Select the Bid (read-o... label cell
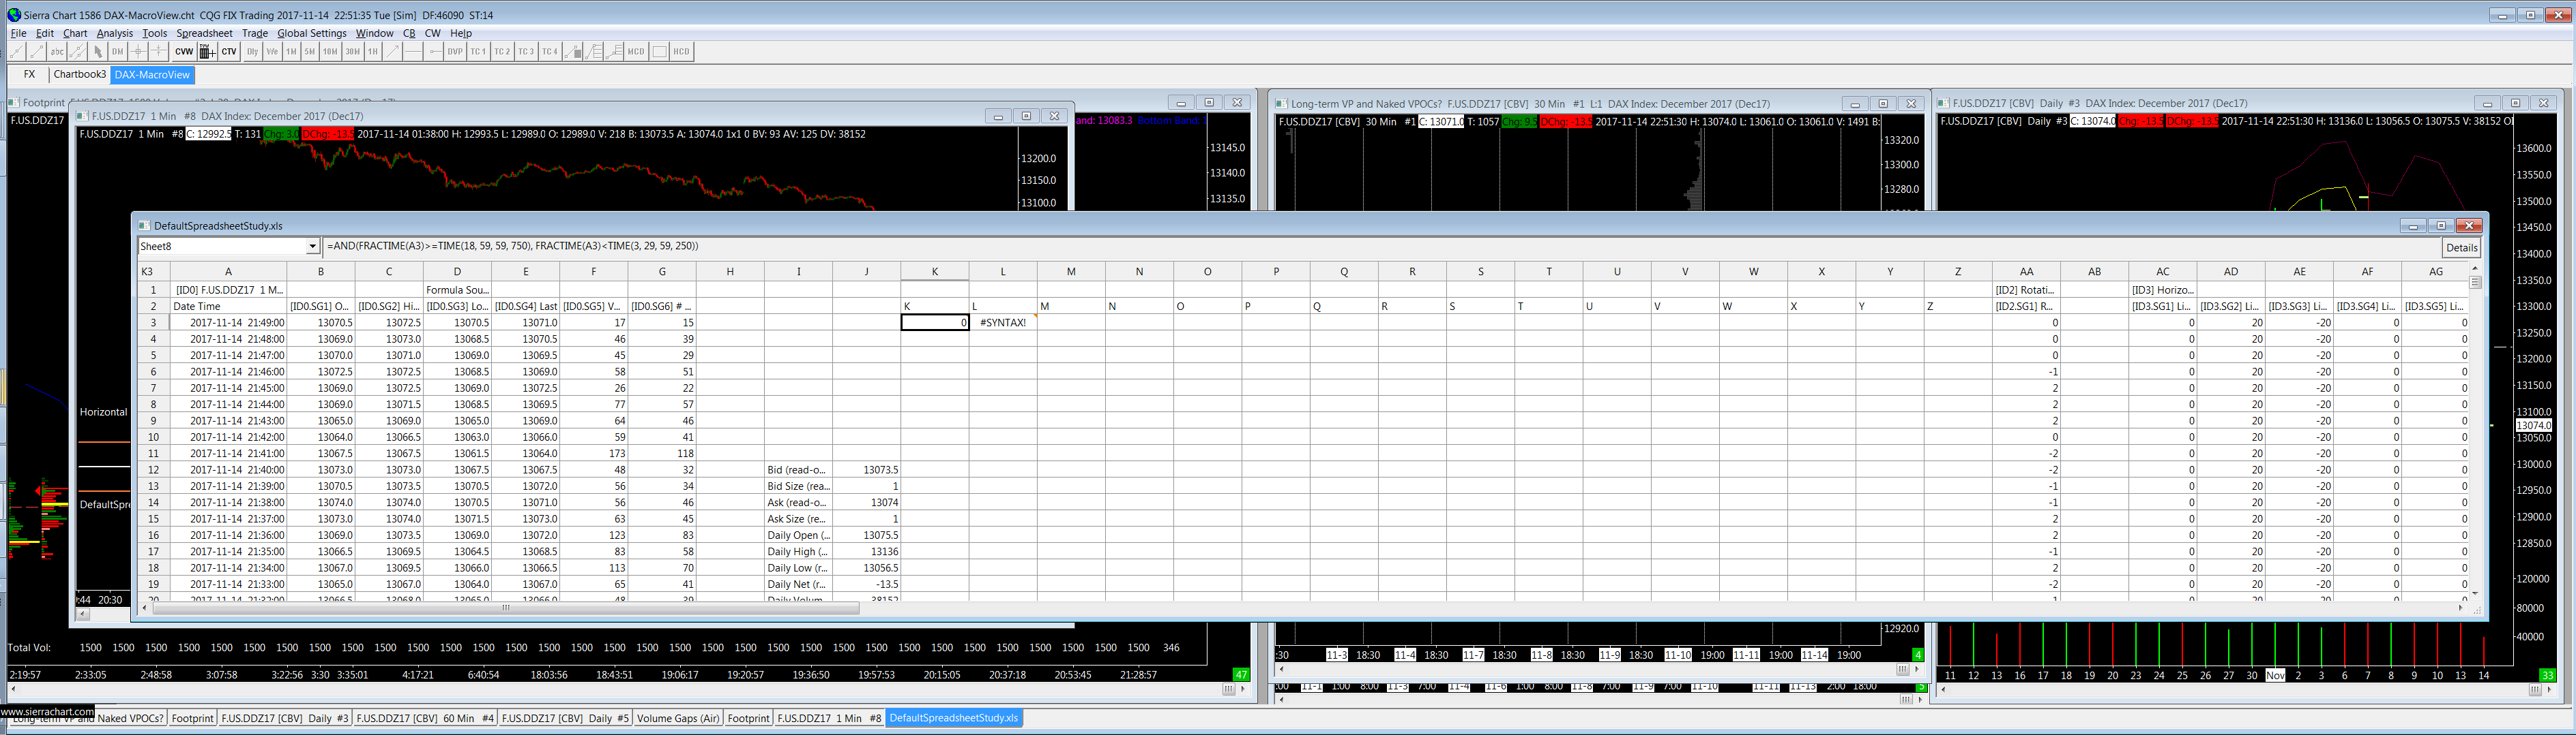2576x735 pixels. click(798, 471)
